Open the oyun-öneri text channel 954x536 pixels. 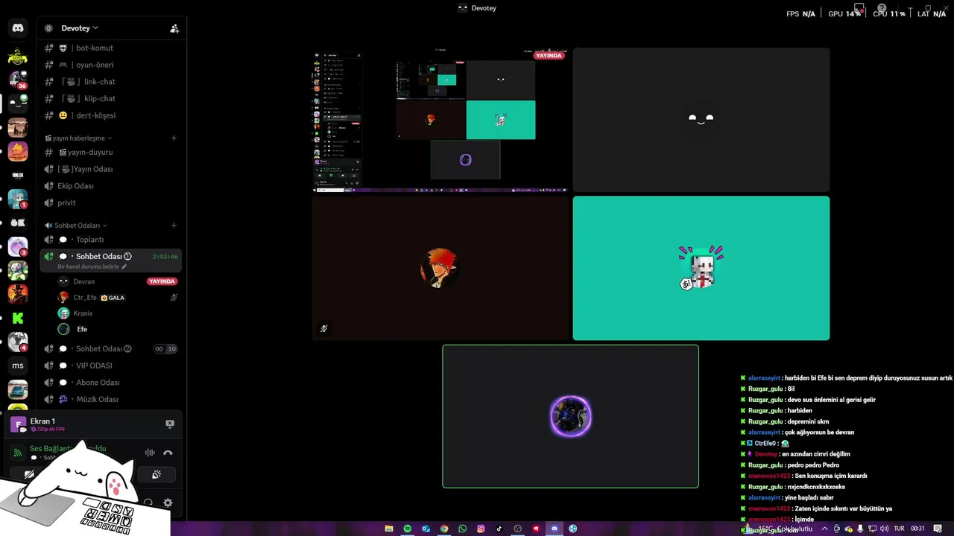point(110,65)
